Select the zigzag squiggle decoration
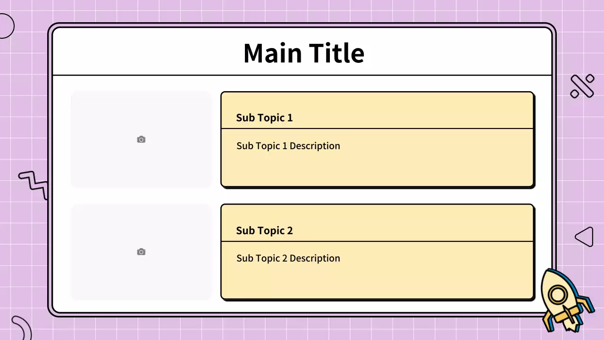 click(x=34, y=183)
